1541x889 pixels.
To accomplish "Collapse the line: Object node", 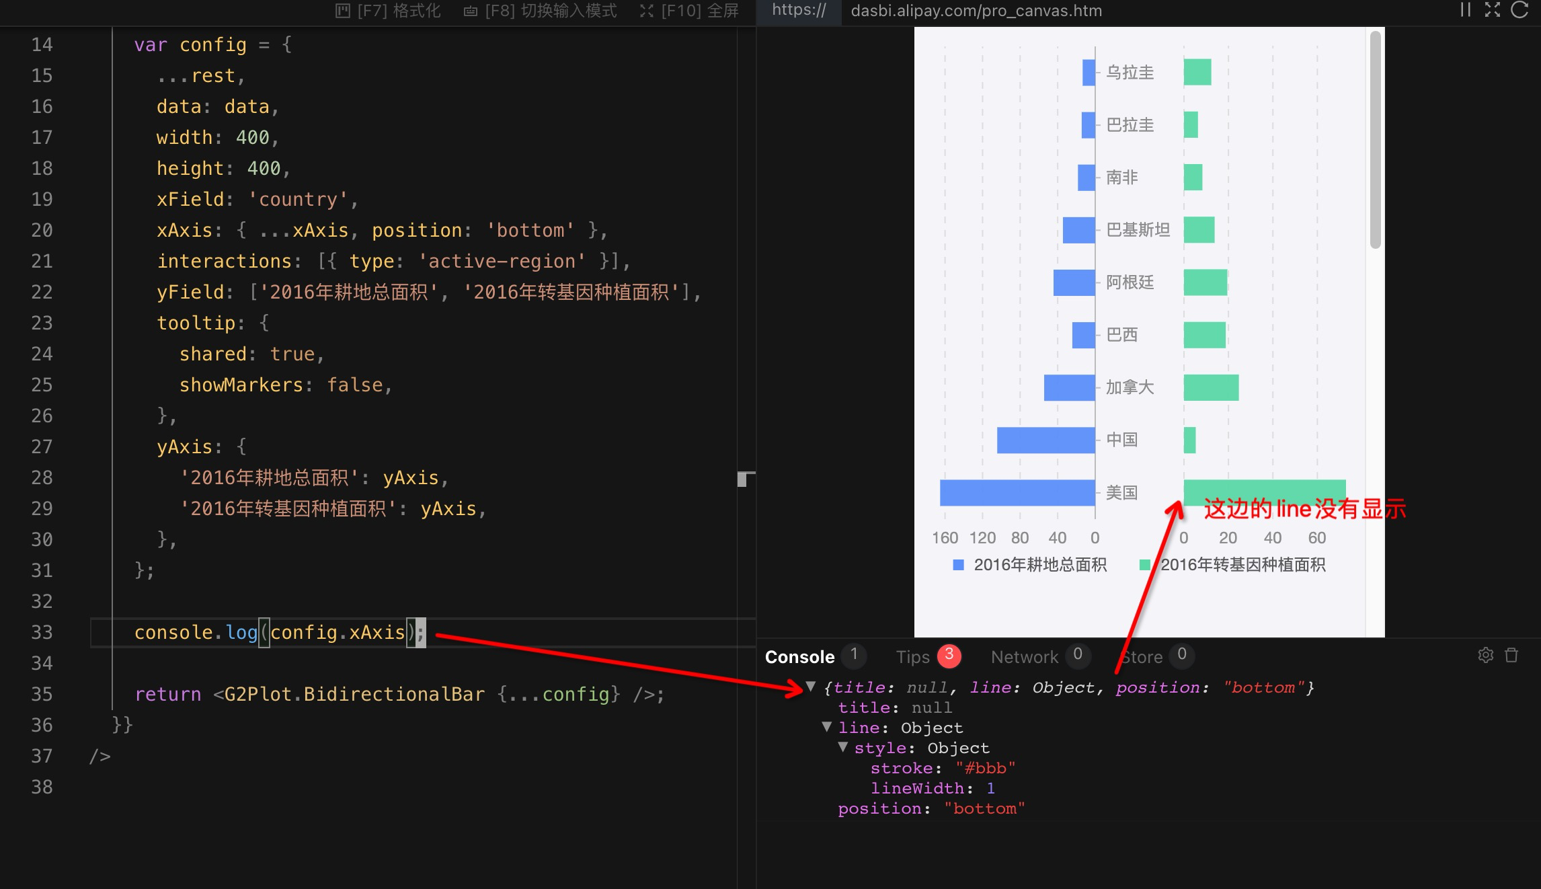I will coord(827,727).
